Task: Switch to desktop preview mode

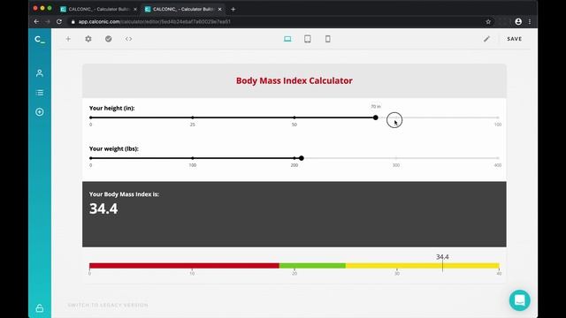Action: pos(287,39)
